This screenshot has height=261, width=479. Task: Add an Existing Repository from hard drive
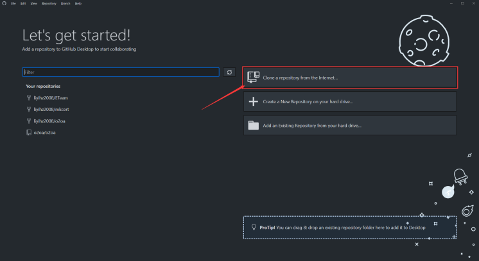click(349, 126)
